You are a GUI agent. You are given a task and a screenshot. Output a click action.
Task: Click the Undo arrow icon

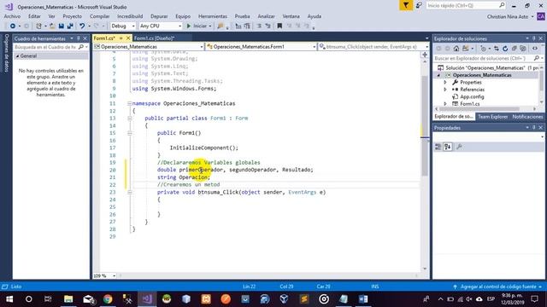coord(82,26)
